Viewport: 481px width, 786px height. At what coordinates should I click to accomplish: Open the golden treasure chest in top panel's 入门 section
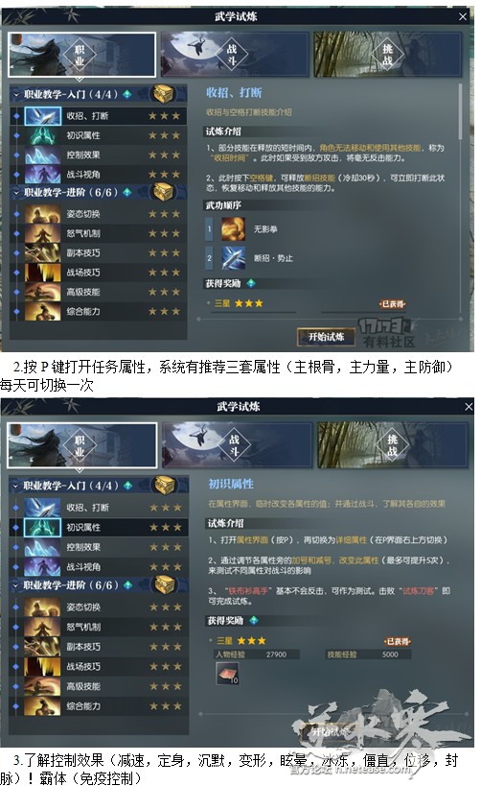tap(163, 93)
